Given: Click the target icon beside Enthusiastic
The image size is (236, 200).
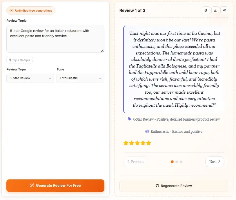Looking at the screenshot, I should pos(147,131).
